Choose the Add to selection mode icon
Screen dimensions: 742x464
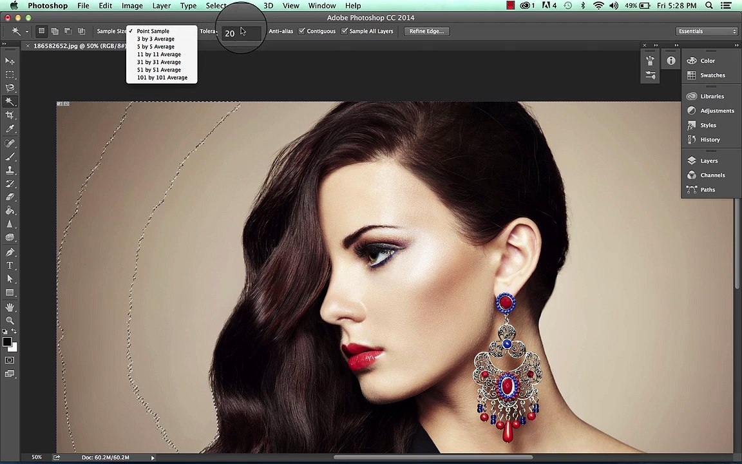coord(55,31)
